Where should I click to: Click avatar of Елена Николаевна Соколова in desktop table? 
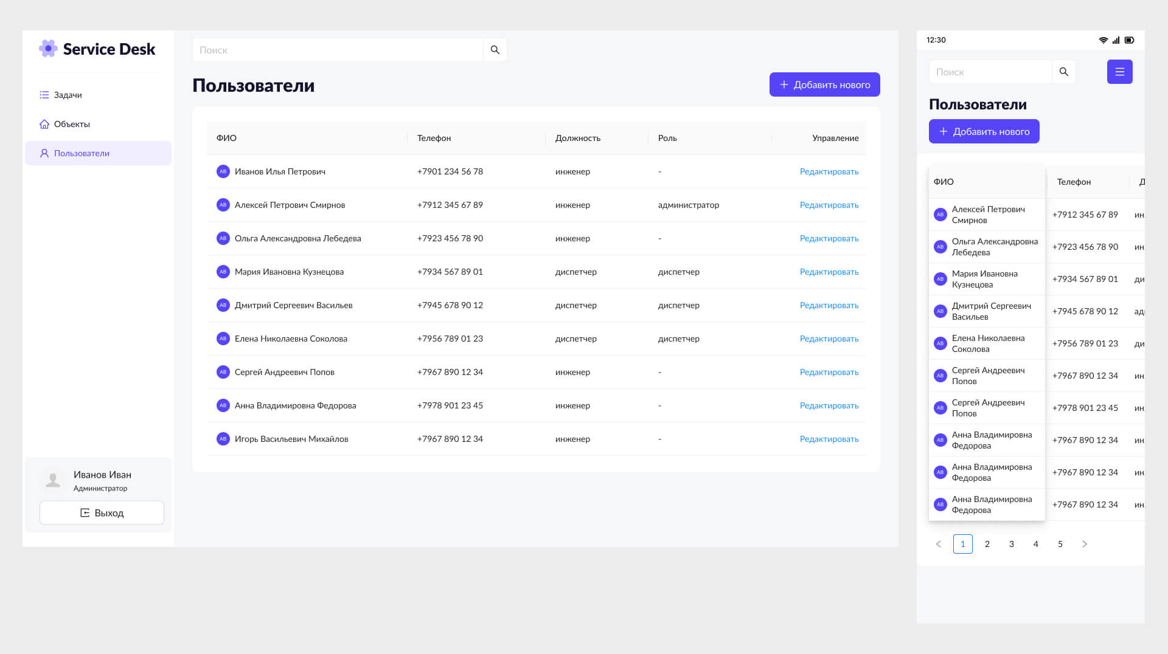[223, 339]
